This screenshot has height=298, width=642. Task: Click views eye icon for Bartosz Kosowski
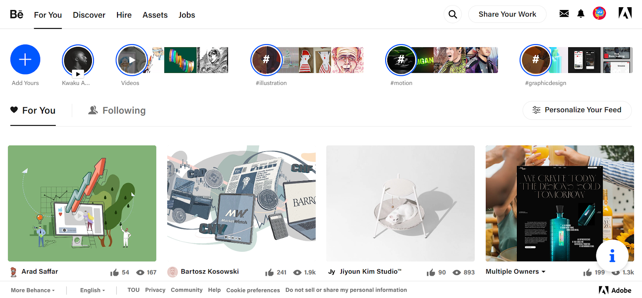tap(297, 272)
